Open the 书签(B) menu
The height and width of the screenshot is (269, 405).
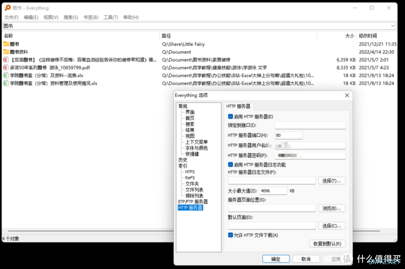point(91,17)
